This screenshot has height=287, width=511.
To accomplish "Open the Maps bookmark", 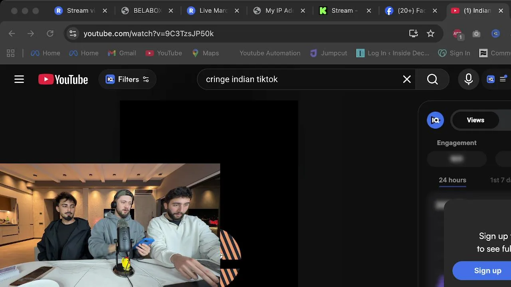I will (205, 53).
